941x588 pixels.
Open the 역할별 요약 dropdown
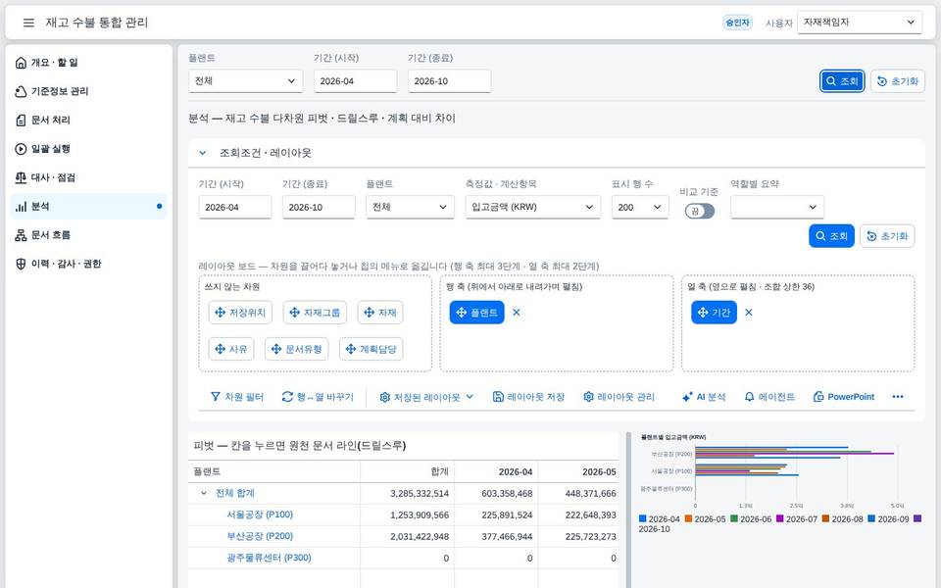[x=777, y=207]
